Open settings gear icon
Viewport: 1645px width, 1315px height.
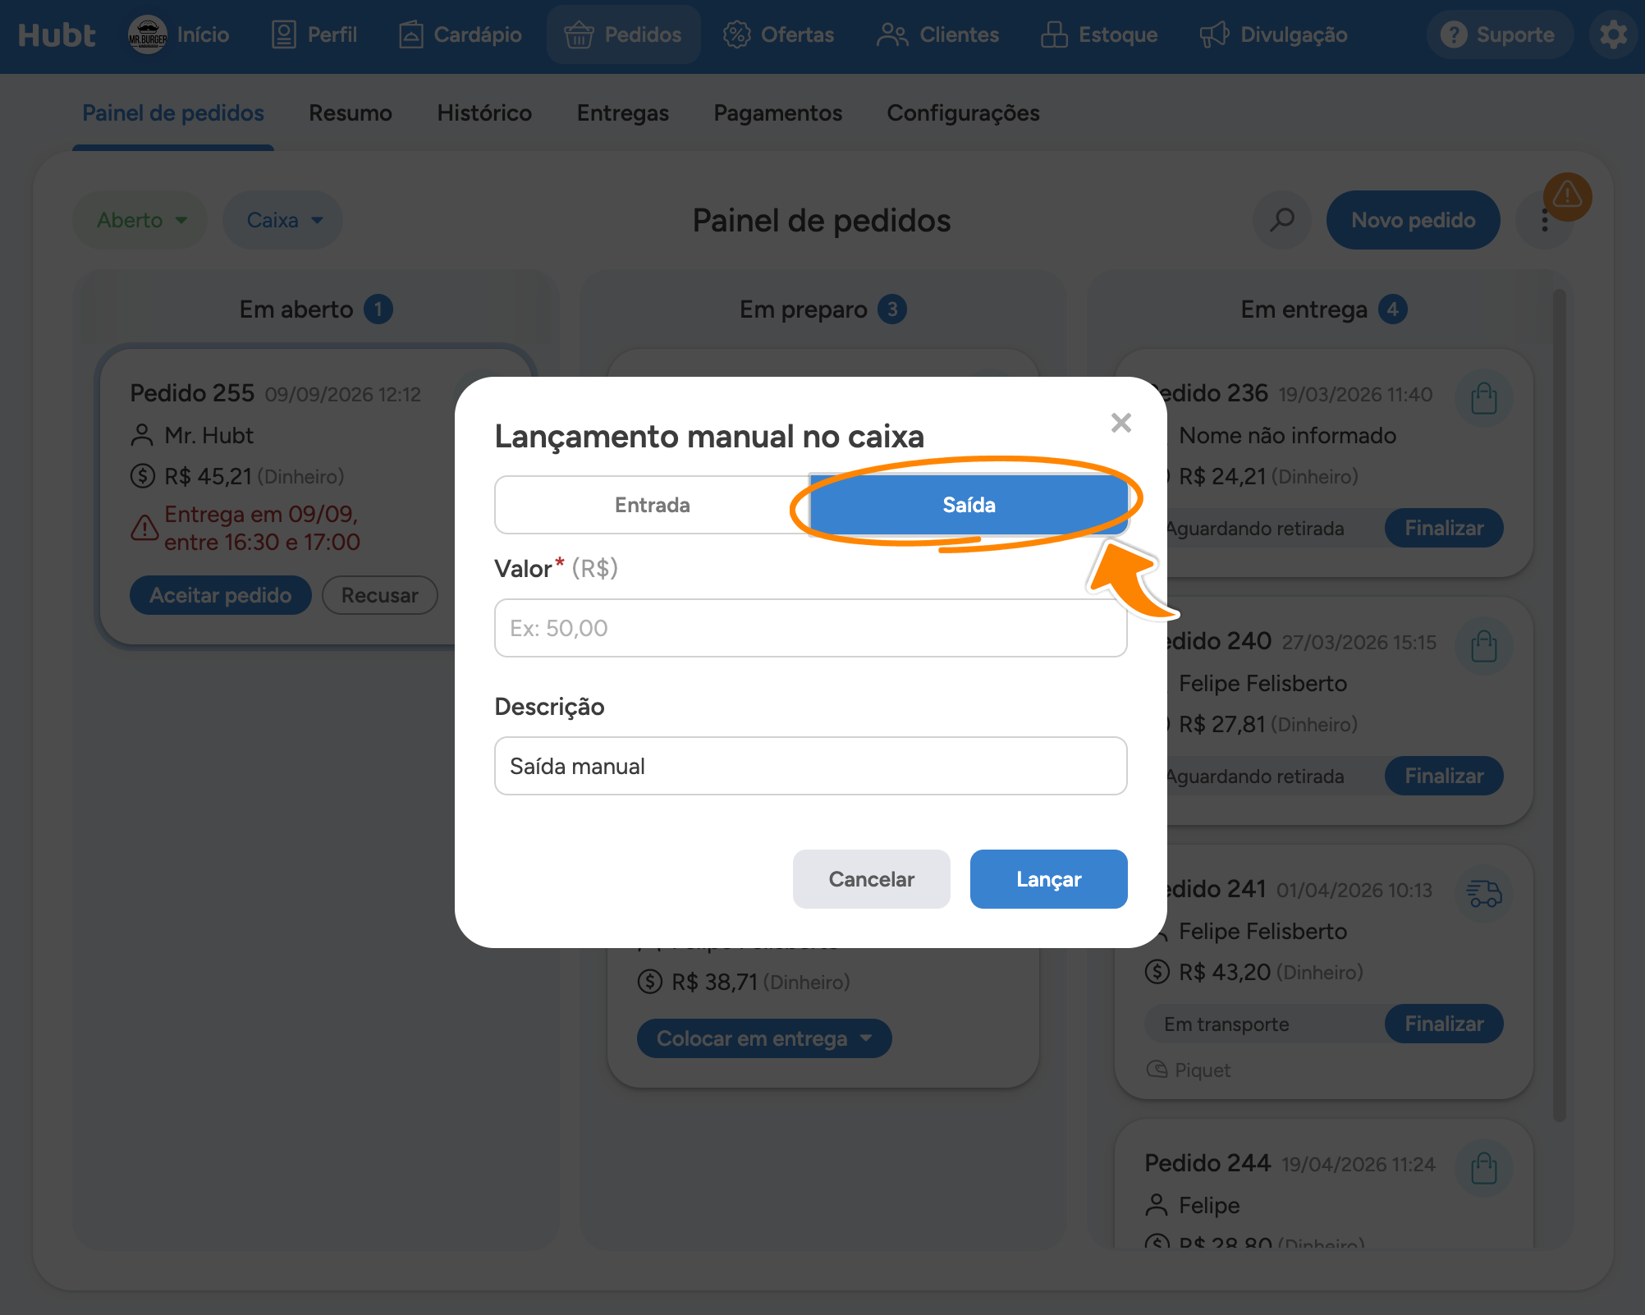click(x=1613, y=34)
